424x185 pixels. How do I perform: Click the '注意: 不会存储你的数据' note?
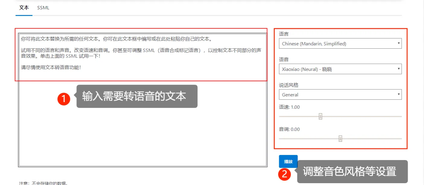click(x=43, y=183)
